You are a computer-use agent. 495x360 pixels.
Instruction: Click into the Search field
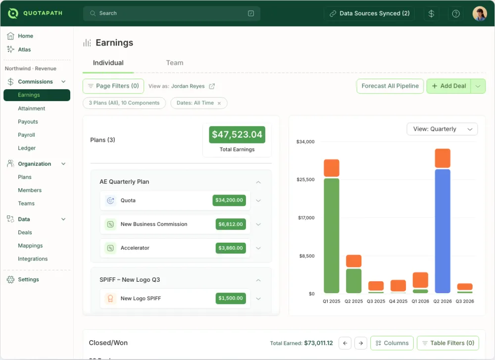coord(172,13)
